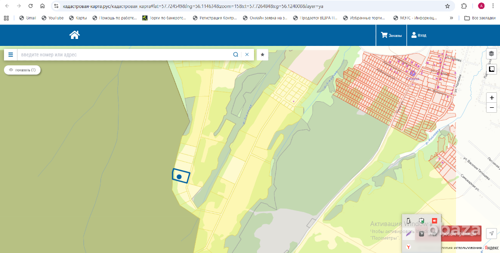Viewport: 500px width, 253px height.
Task: Toggle the basemap switcher below the layers button
Action: coord(491,69)
